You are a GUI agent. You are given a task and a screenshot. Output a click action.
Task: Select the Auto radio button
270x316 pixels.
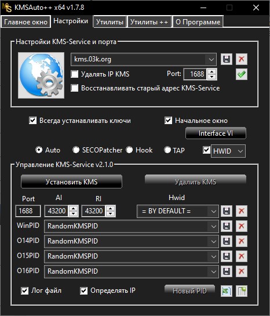[39, 150]
